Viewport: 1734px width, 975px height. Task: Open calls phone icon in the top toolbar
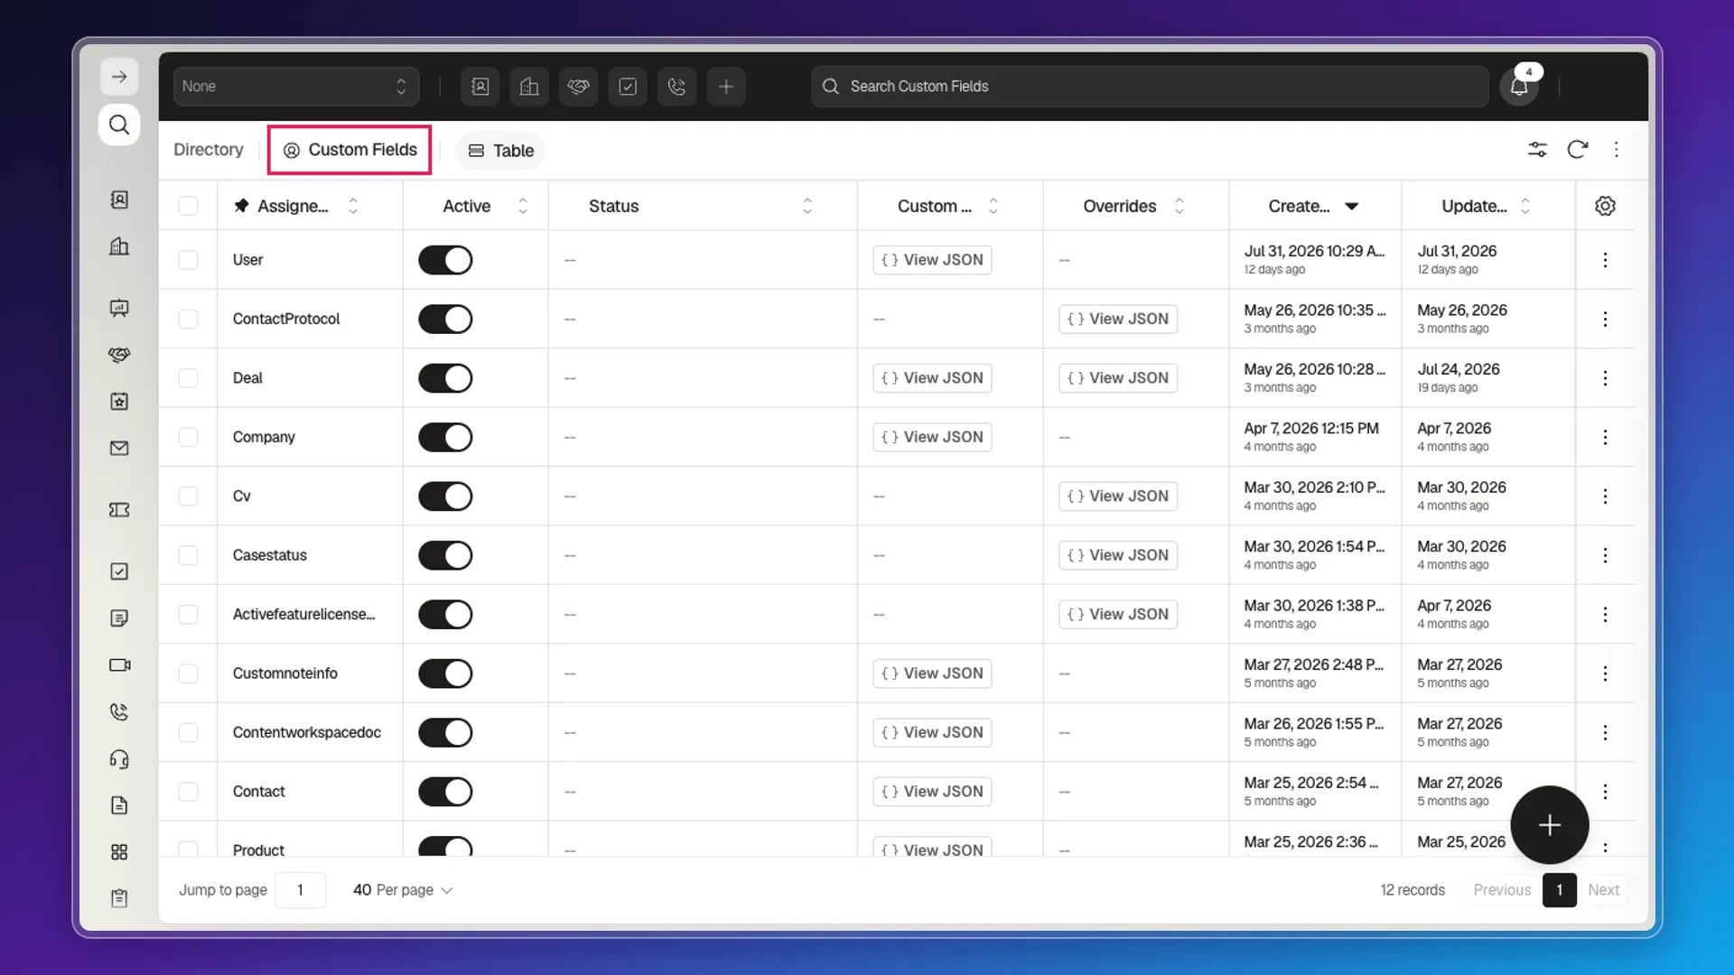click(676, 87)
